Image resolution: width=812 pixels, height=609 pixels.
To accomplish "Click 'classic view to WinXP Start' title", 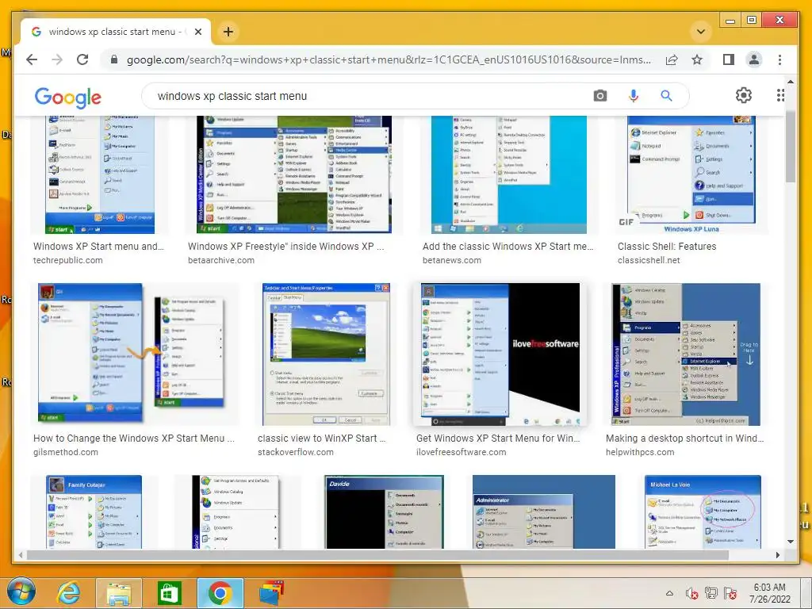I will (322, 438).
